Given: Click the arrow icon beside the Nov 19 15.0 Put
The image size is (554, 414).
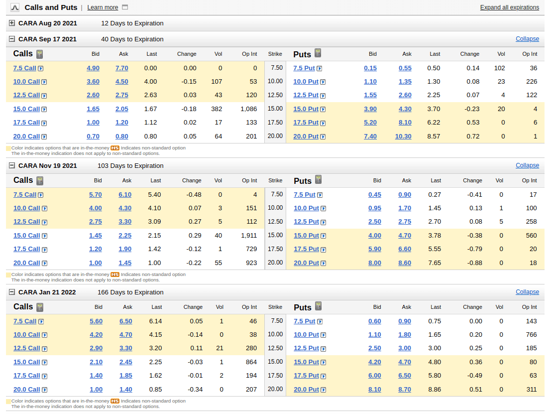Looking at the screenshot, I should point(323,236).
